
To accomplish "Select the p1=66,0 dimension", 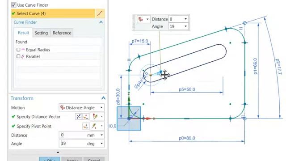I will [x=255, y=66].
